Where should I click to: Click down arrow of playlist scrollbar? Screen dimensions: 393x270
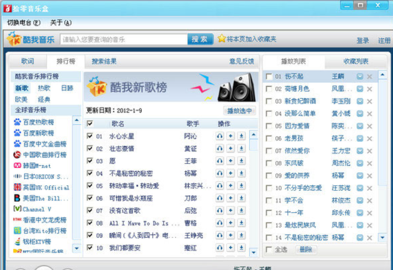[x=382, y=238]
